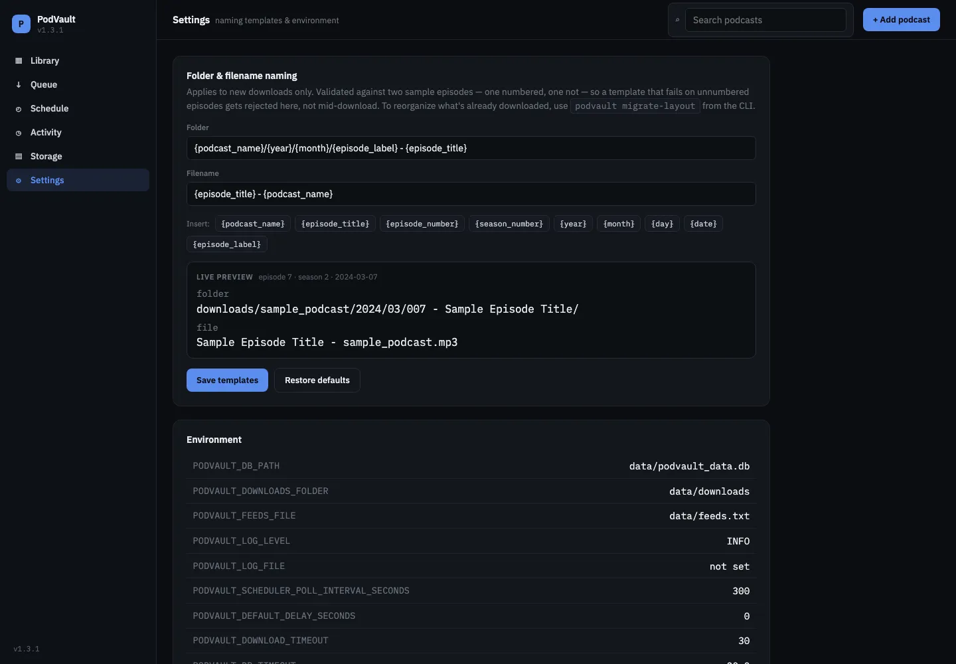Insert the {podcast_name} token
This screenshot has width=956, height=664.
coord(253,224)
